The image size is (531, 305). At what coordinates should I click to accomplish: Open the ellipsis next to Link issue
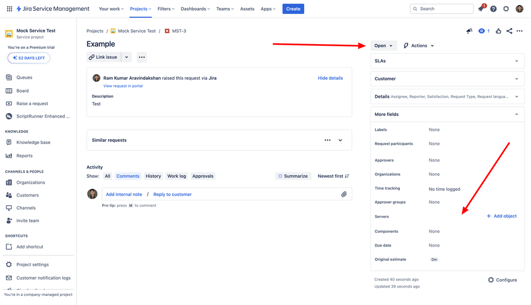tap(141, 57)
